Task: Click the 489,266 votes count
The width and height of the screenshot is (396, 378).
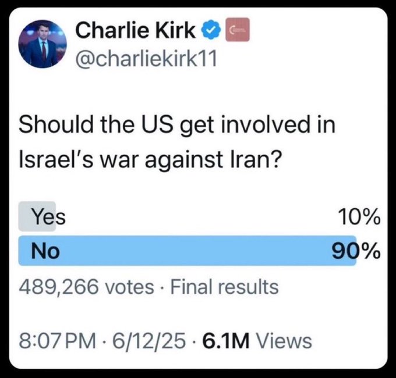Action: click(86, 287)
